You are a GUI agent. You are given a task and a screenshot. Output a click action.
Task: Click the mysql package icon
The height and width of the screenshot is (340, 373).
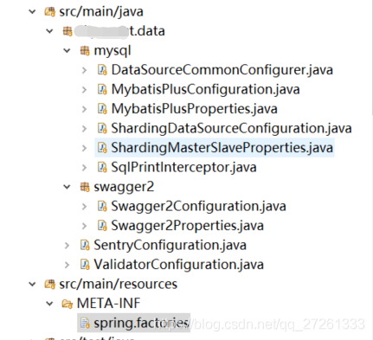click(85, 51)
